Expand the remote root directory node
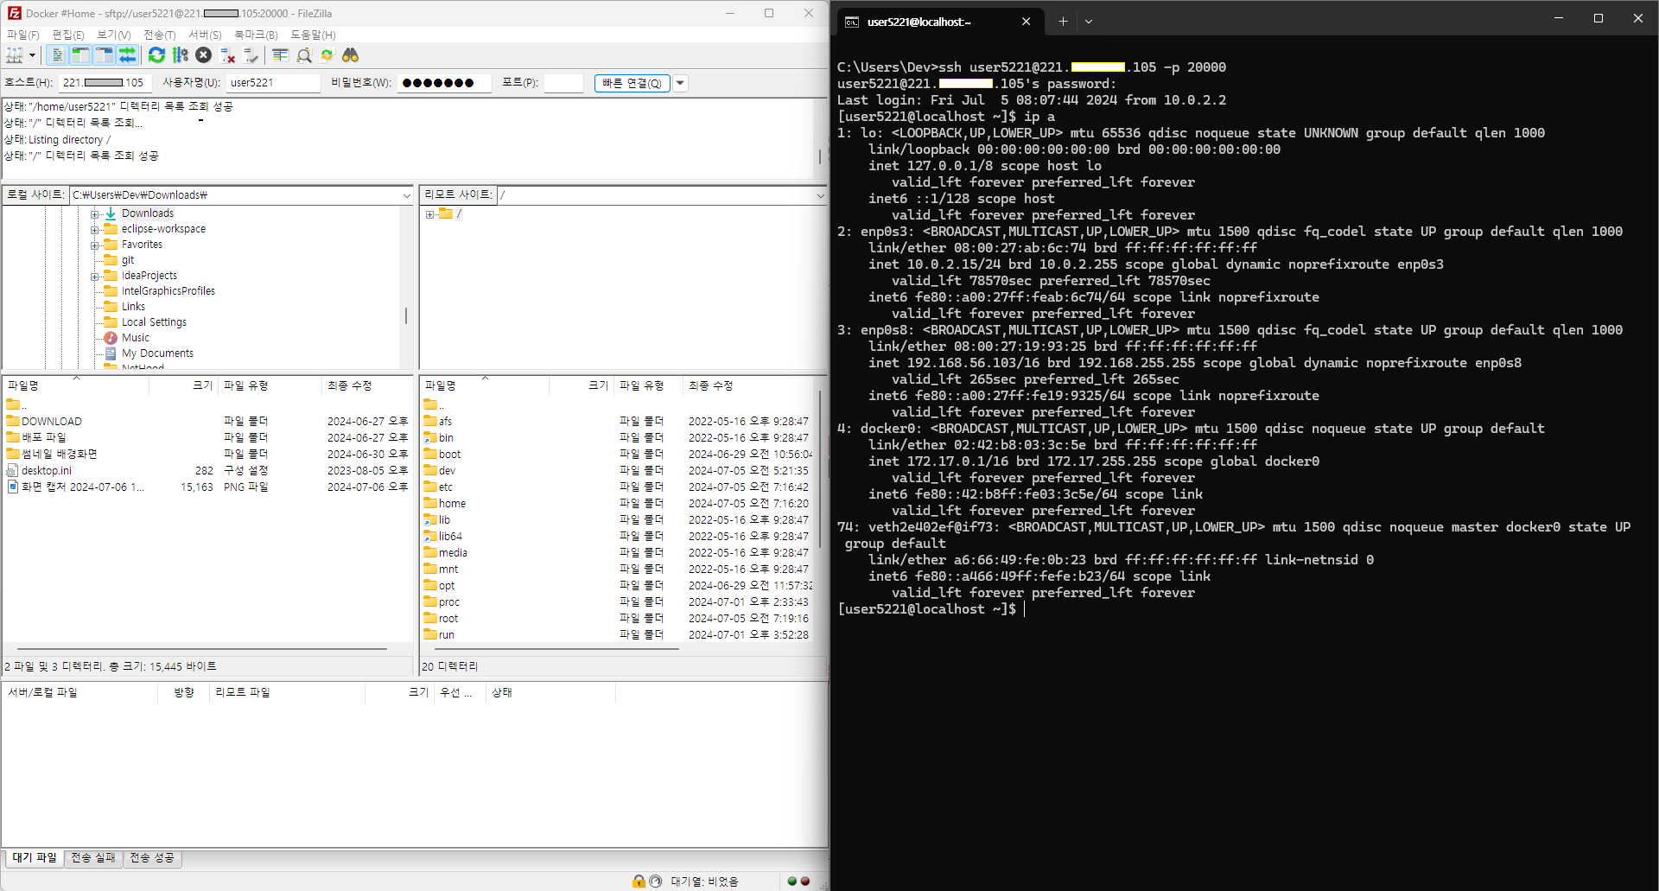The height and width of the screenshot is (891, 1659). (x=429, y=213)
